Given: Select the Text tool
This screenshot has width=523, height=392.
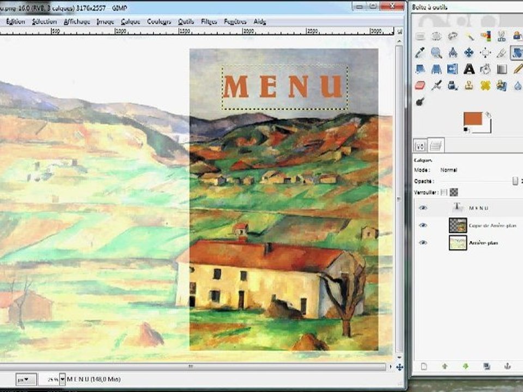Looking at the screenshot, I should (469, 69).
